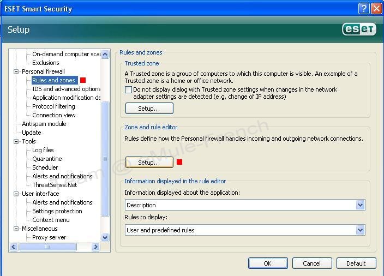384x276 pixels.
Task: Open Update settings in tree
Action: [x=32, y=133]
